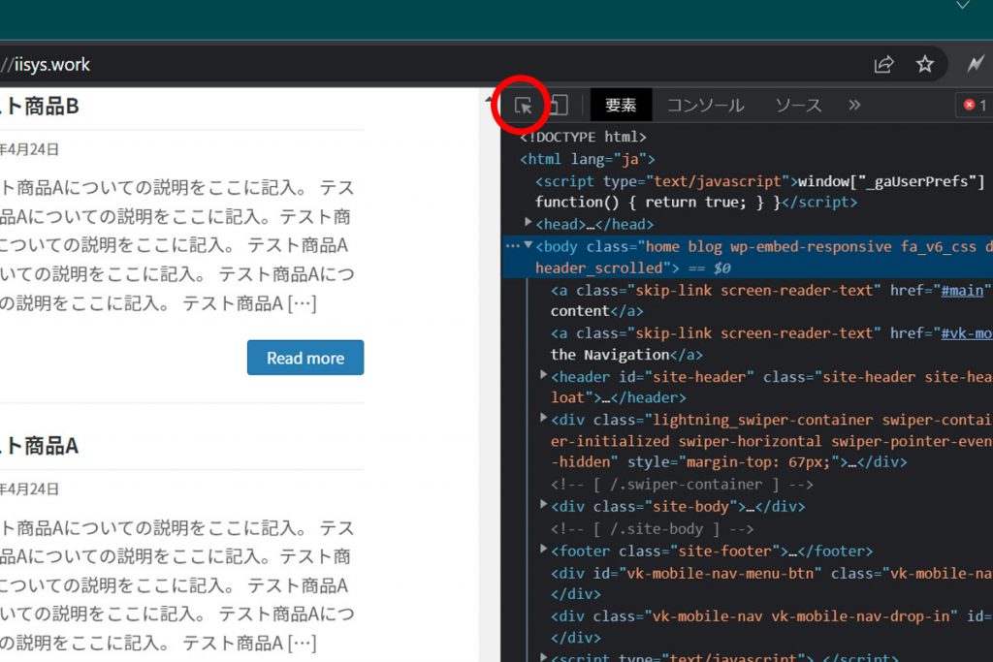Share this page via the address bar icon
The image size is (993, 662).
pos(884,64)
